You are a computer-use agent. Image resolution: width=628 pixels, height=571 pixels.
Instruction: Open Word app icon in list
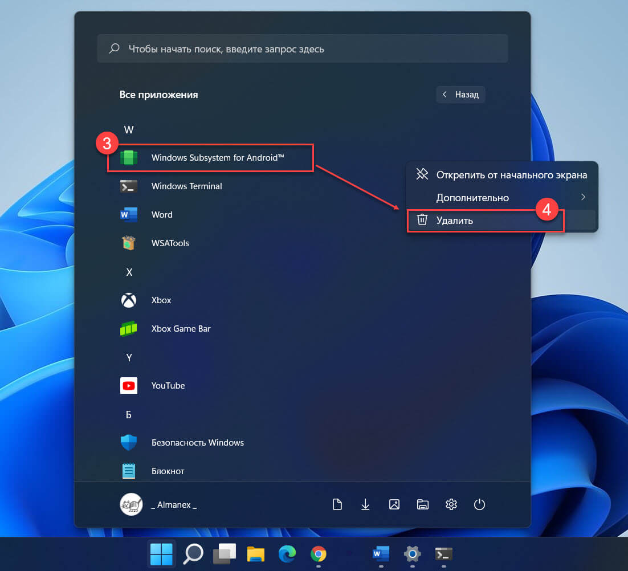(x=129, y=215)
